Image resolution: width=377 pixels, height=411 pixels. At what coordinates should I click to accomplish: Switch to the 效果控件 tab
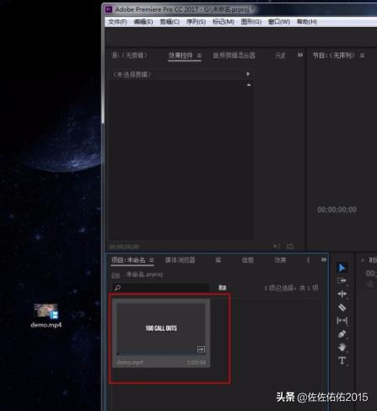[x=180, y=56]
